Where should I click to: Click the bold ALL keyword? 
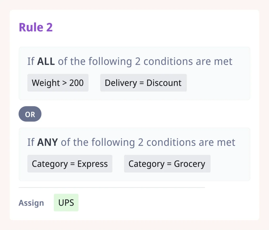click(x=46, y=62)
